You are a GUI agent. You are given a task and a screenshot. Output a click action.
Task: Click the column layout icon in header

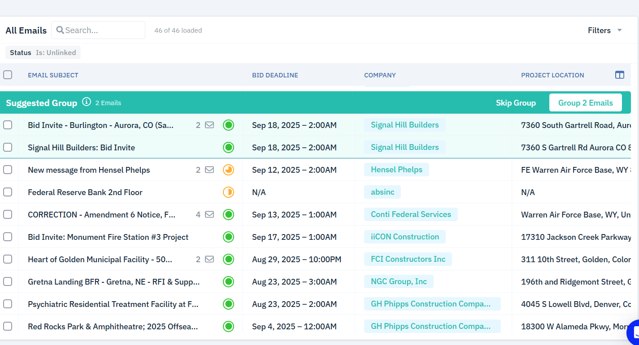(619, 75)
